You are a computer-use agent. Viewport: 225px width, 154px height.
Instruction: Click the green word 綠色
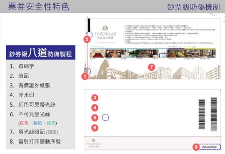tap(51, 123)
